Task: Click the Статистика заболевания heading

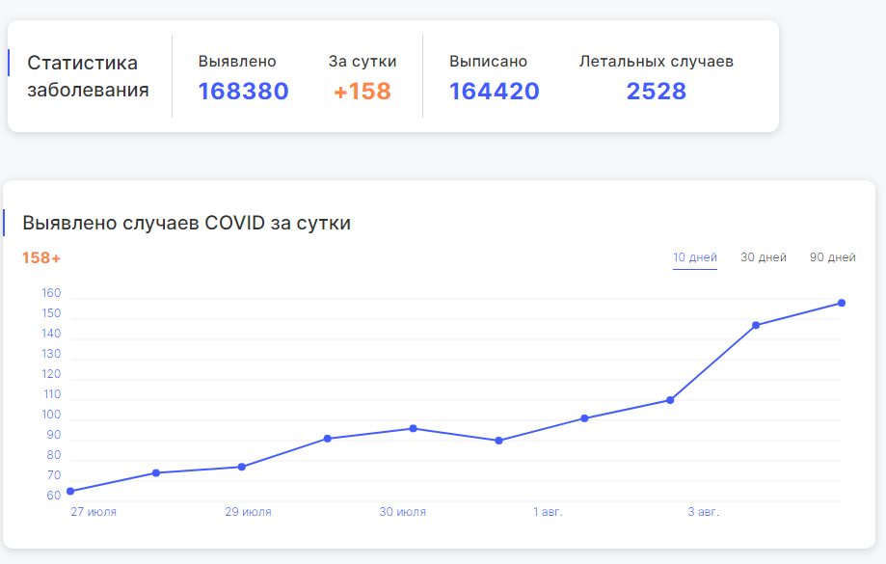Action: [88, 76]
